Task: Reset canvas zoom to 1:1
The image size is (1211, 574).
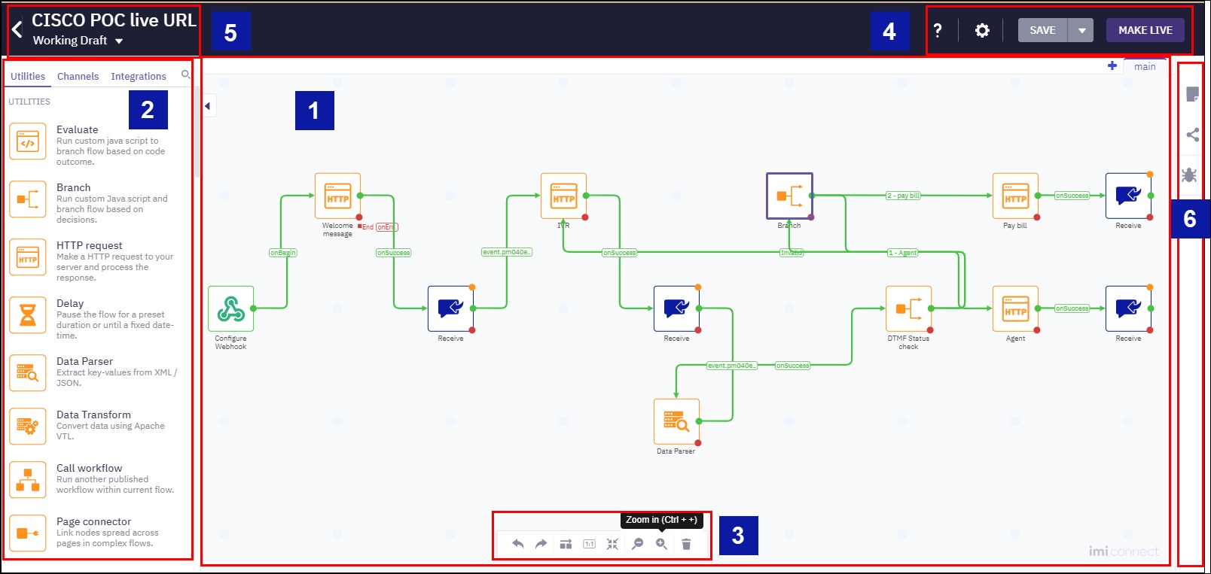Action: click(x=589, y=544)
